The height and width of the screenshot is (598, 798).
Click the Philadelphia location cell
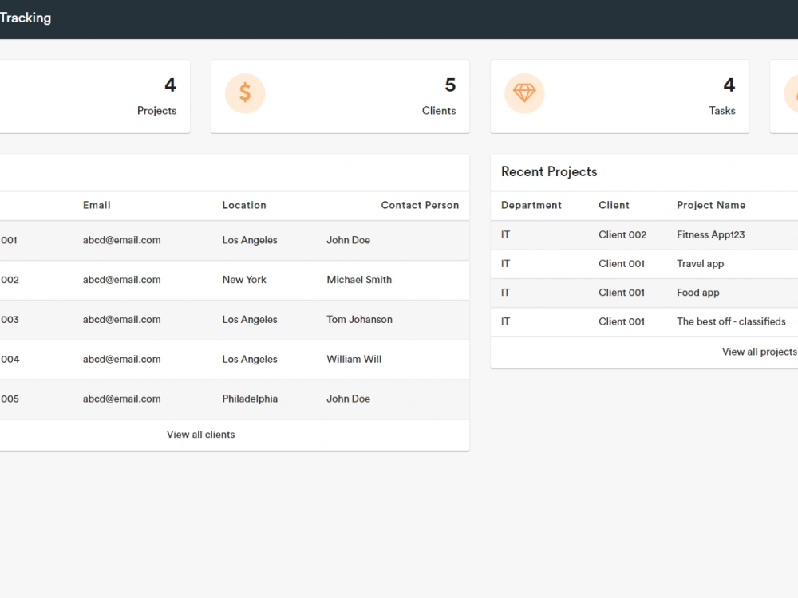(x=250, y=399)
